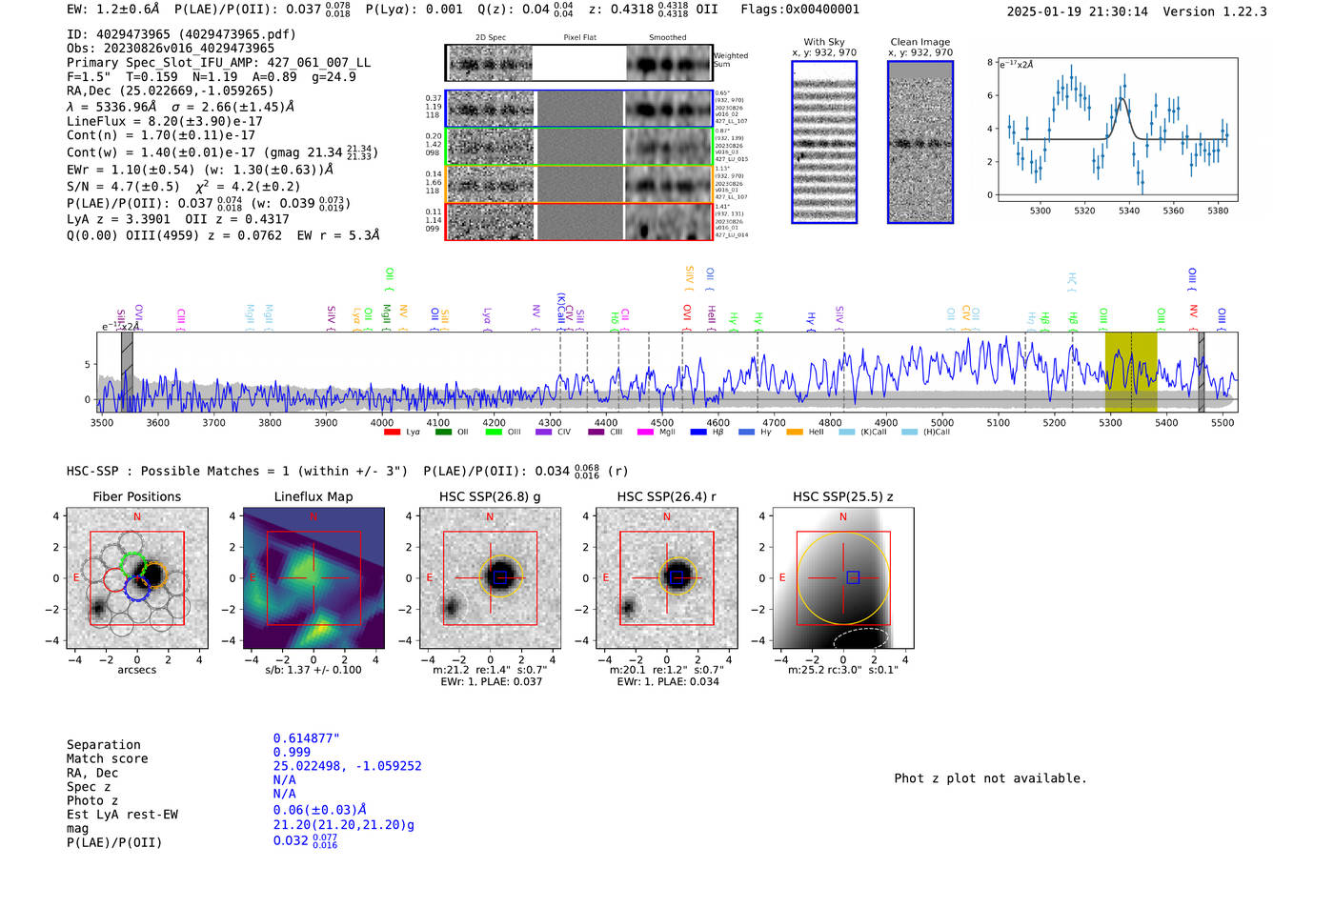Click the Est LyA rest-EW value 0.06(±0.03)Å
Image resolution: width=1334 pixels, height=908 pixels.
320,810
